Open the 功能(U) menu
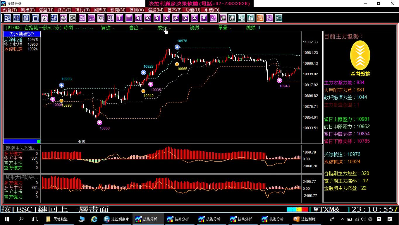Image resolution: width=399 pixels, height=225 pixels. click(193, 10)
